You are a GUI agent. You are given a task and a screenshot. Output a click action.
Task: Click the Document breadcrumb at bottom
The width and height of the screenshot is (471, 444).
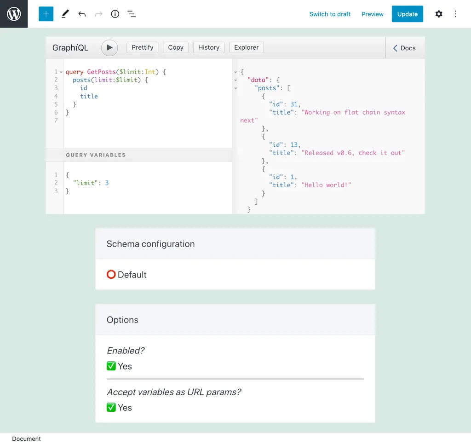click(26, 438)
